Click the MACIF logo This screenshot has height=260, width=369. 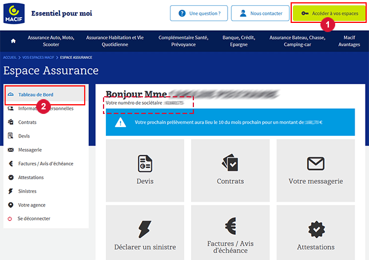tap(14, 13)
